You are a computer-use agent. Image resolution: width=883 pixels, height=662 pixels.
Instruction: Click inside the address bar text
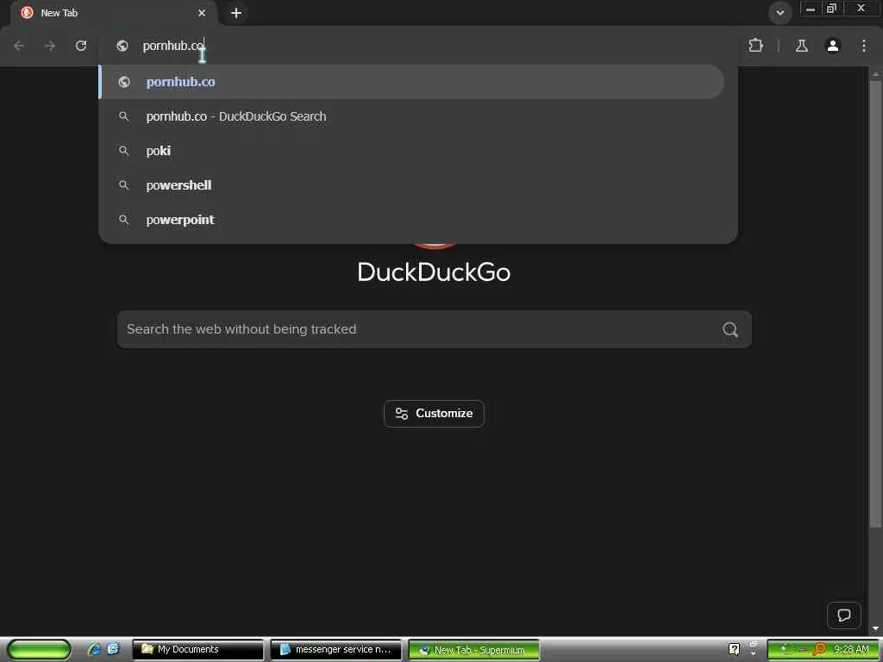[x=173, y=46]
